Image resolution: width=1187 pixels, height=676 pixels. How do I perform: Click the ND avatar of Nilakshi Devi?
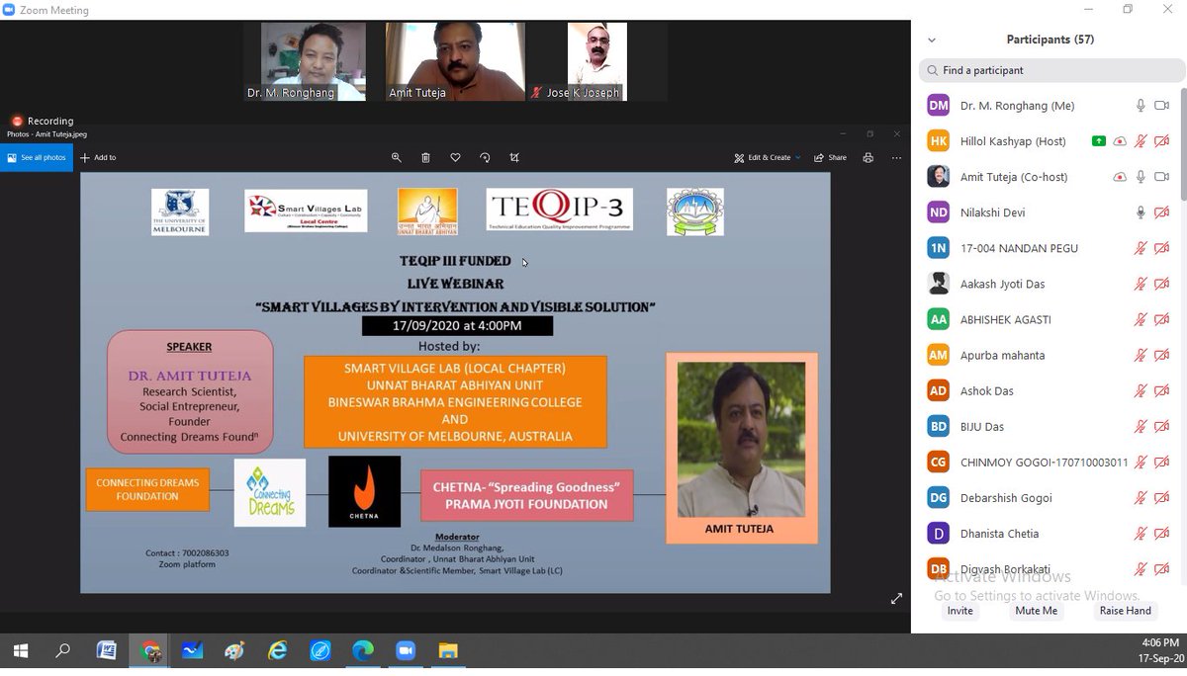click(x=939, y=212)
